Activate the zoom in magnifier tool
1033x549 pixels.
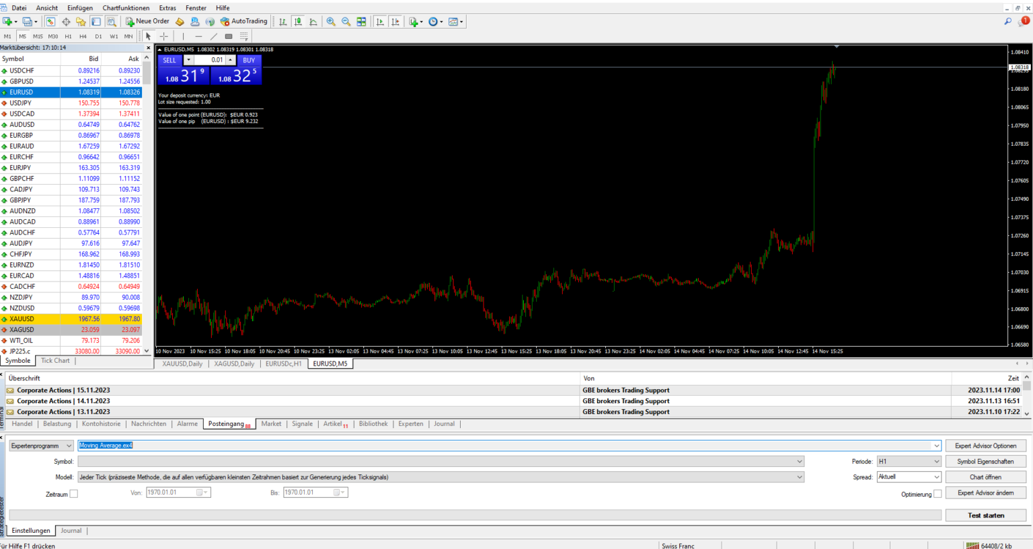tap(331, 22)
